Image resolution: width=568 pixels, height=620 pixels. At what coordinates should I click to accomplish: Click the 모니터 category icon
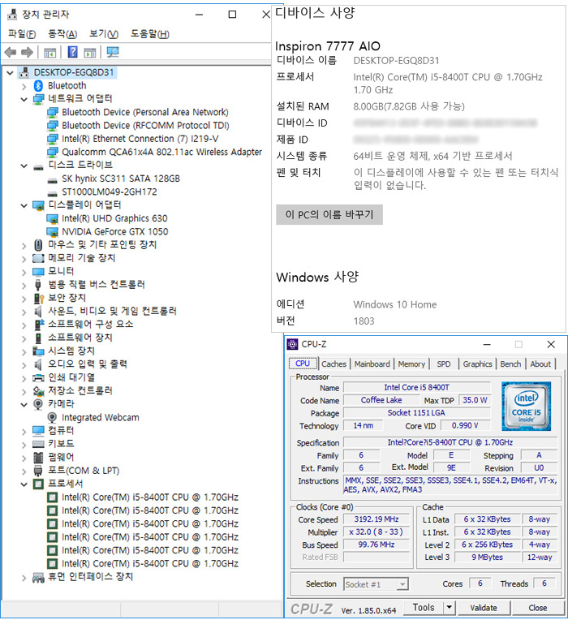(x=38, y=272)
